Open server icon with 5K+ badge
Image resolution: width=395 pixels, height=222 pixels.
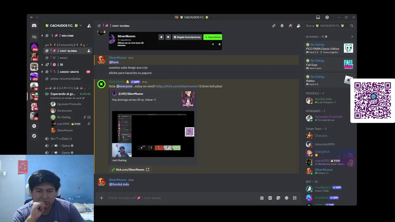(x=34, y=57)
